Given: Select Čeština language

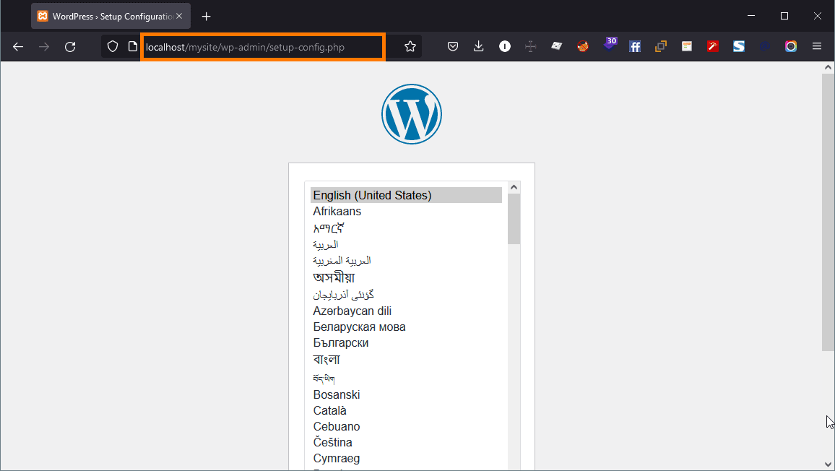Looking at the screenshot, I should pos(407,443).
